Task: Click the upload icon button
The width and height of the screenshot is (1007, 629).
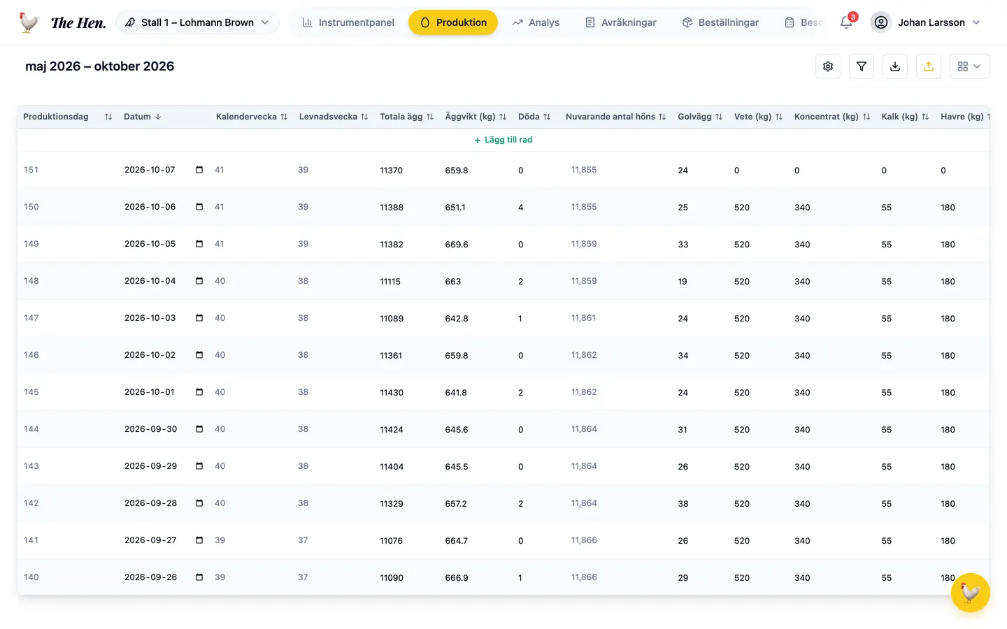Action: tap(929, 66)
